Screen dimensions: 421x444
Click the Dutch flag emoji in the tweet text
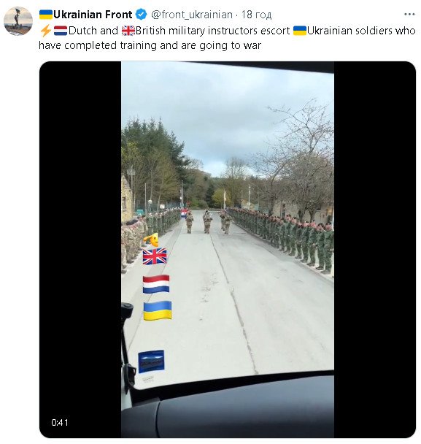(61, 31)
